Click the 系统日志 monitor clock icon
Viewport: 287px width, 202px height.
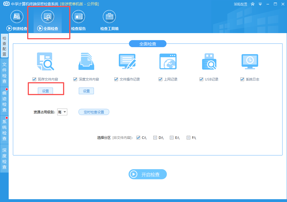(250, 62)
